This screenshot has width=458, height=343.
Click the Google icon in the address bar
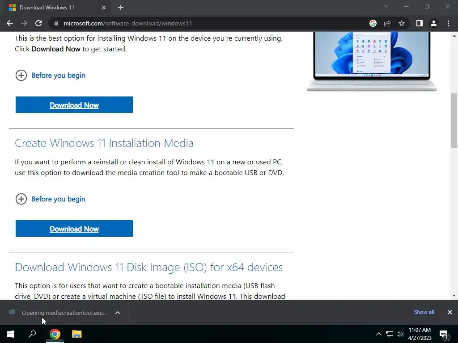click(x=373, y=23)
